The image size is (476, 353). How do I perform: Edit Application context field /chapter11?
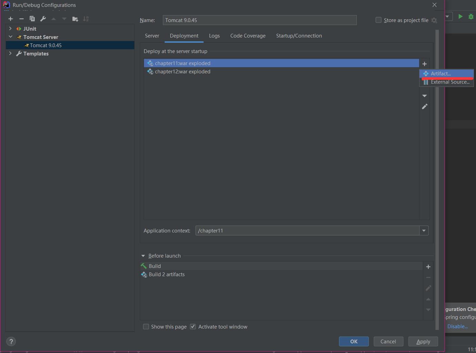(307, 231)
